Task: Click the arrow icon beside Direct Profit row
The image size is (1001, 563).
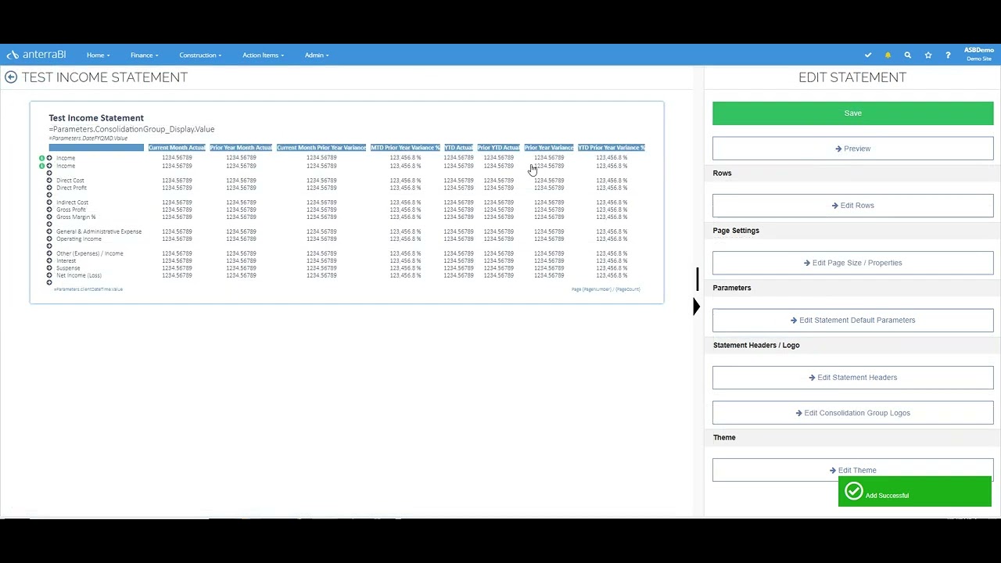Action: pos(49,188)
